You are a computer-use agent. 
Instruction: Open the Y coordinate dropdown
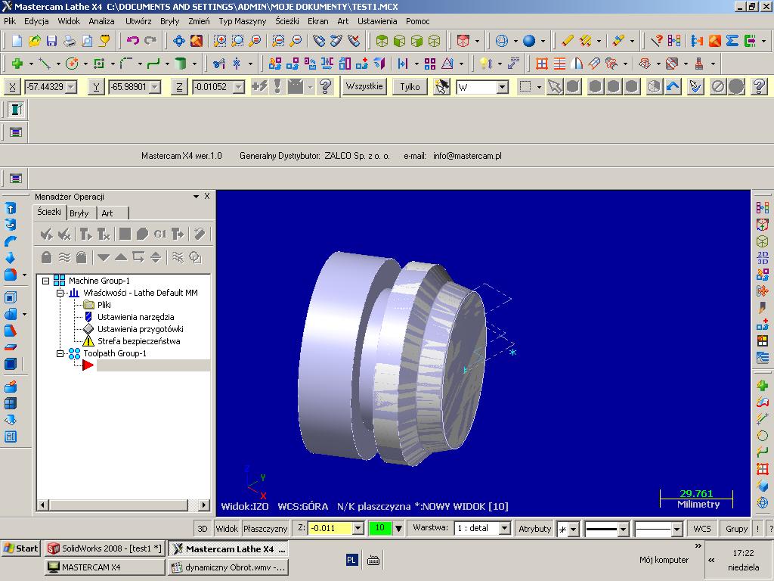(156, 87)
